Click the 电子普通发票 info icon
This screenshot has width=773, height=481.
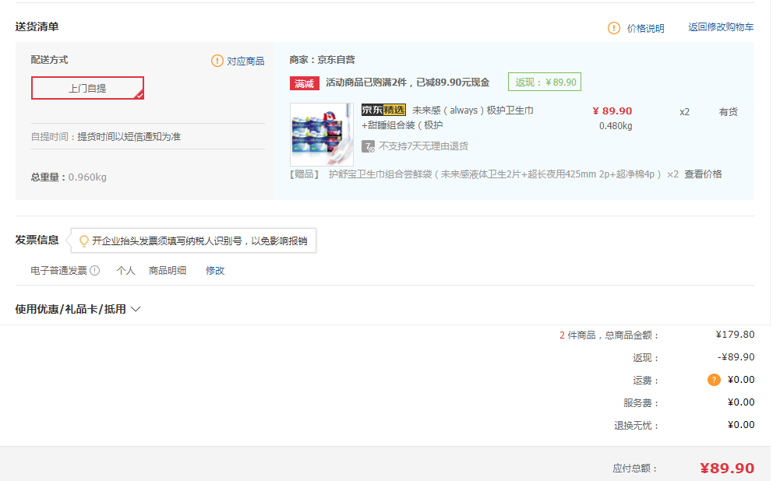click(95, 270)
